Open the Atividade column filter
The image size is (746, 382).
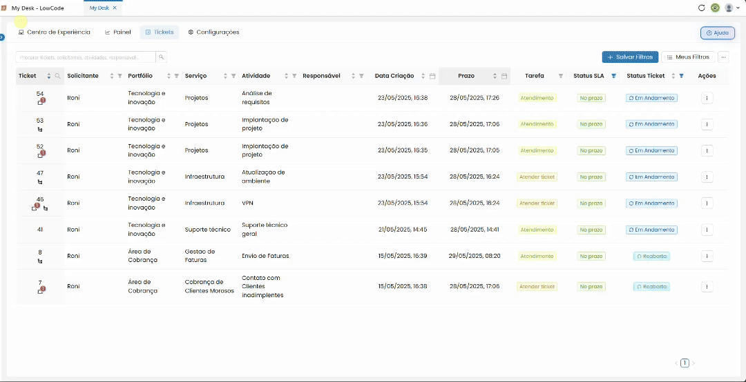294,76
